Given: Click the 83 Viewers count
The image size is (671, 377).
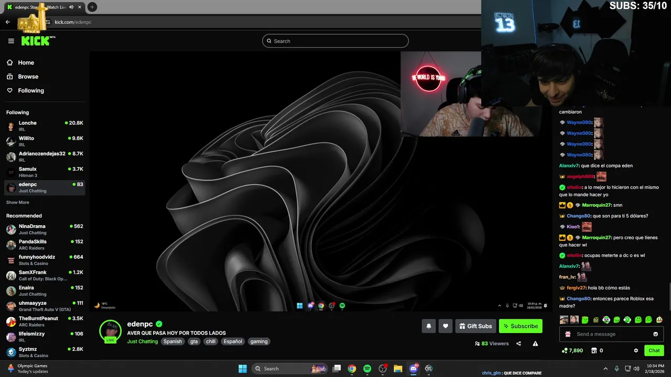Looking at the screenshot, I should 492,343.
